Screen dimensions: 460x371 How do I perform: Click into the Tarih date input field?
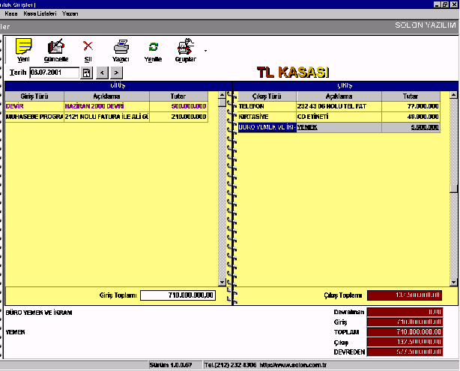click(54, 73)
